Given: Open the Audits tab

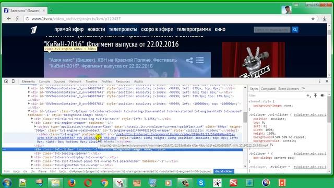Looking at the screenshot, I should point(138,81).
